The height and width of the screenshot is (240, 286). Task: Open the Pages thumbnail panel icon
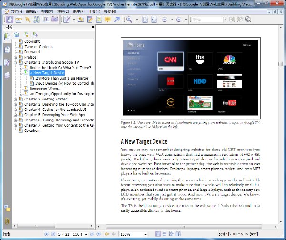(7, 50)
